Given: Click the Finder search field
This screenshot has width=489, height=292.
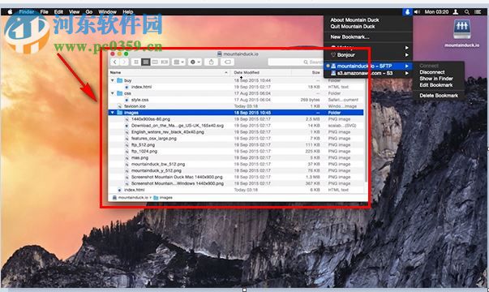Looking at the screenshot, I should [296, 62].
